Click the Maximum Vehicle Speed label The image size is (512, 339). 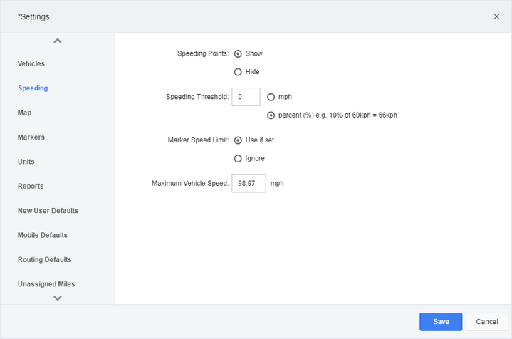[x=190, y=184]
